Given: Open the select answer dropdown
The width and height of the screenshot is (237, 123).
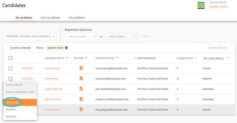Looking at the screenshot, I should tap(121, 37).
